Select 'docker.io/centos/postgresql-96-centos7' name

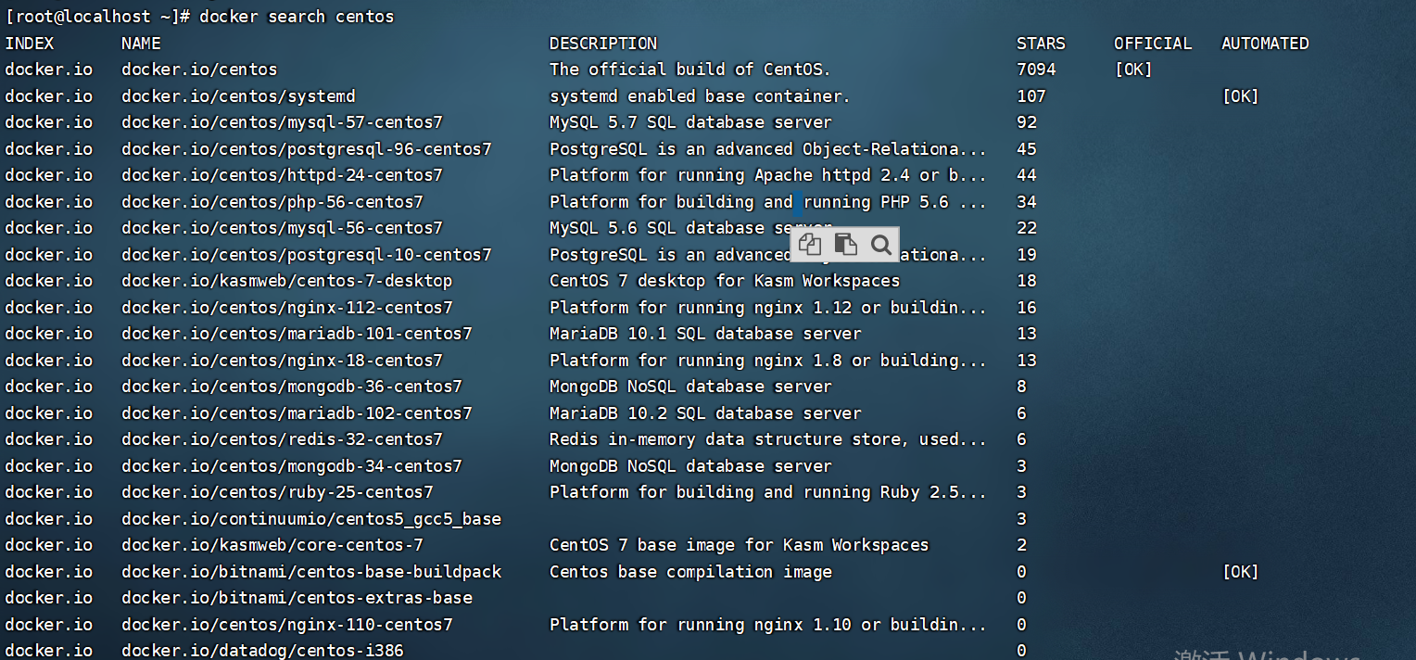(x=307, y=149)
